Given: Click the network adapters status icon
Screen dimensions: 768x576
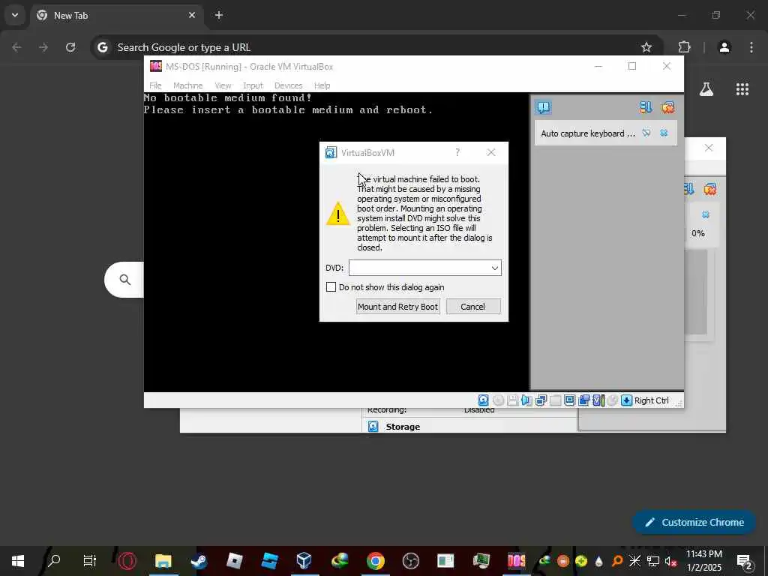Looking at the screenshot, I should pos(541,400).
